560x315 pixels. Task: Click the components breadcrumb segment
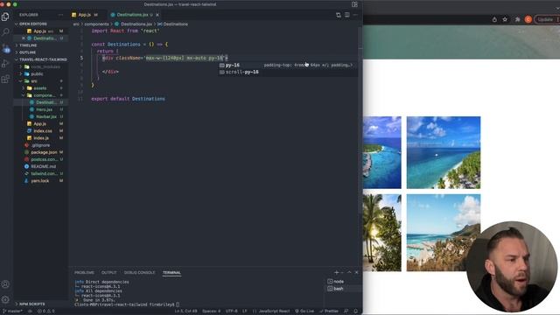[x=96, y=24]
